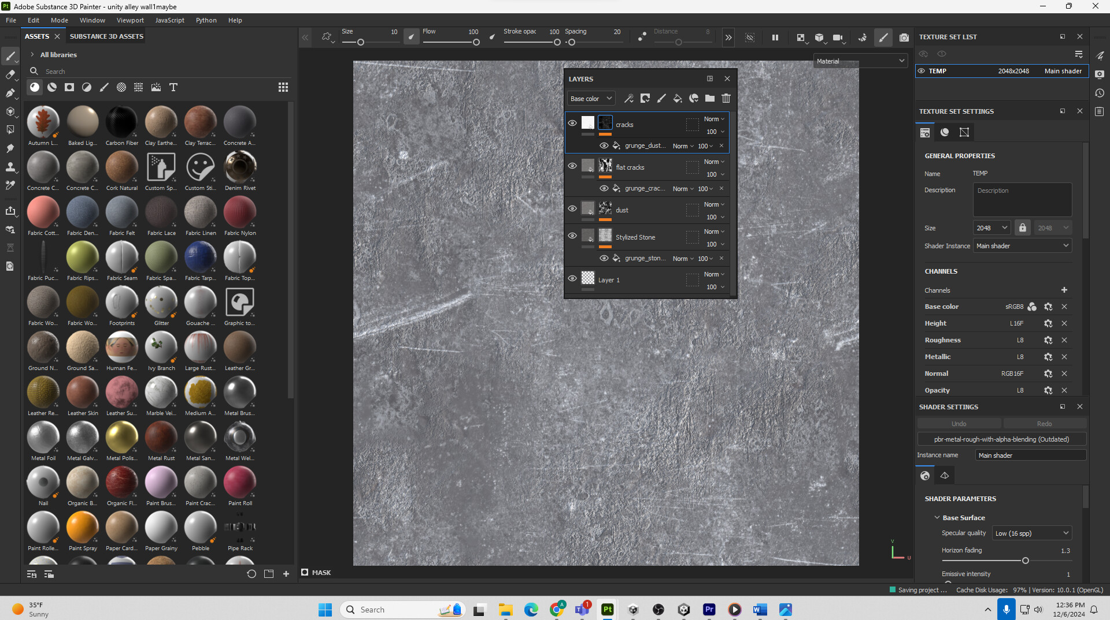
Task: Add a fill layer in Layers panel
Action: tap(678, 99)
